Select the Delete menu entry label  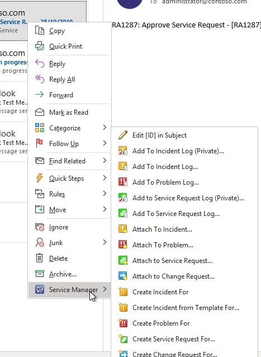click(x=59, y=259)
